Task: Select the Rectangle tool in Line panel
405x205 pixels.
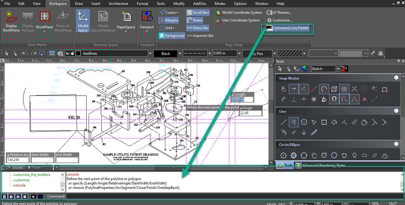Action: (x=324, y=122)
